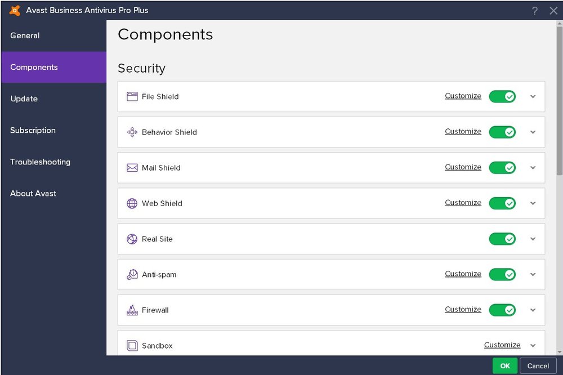Click the Avast logo in title bar
Screen dimensions: 563x375
click(15, 10)
